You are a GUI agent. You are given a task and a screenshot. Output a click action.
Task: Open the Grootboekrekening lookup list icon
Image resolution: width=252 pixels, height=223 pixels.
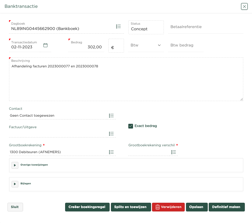(x=111, y=152)
